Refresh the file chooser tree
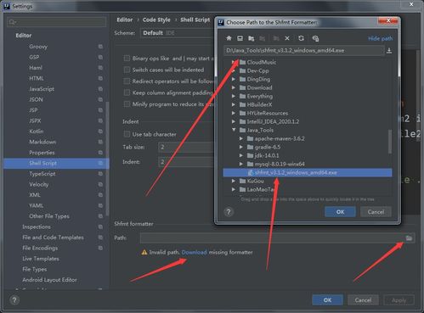 click(x=301, y=38)
